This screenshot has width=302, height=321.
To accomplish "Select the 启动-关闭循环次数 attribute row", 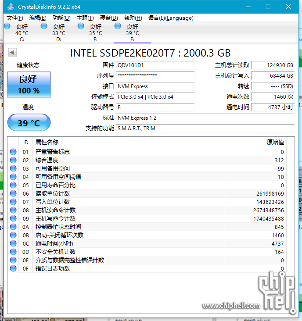I will click(x=147, y=235).
